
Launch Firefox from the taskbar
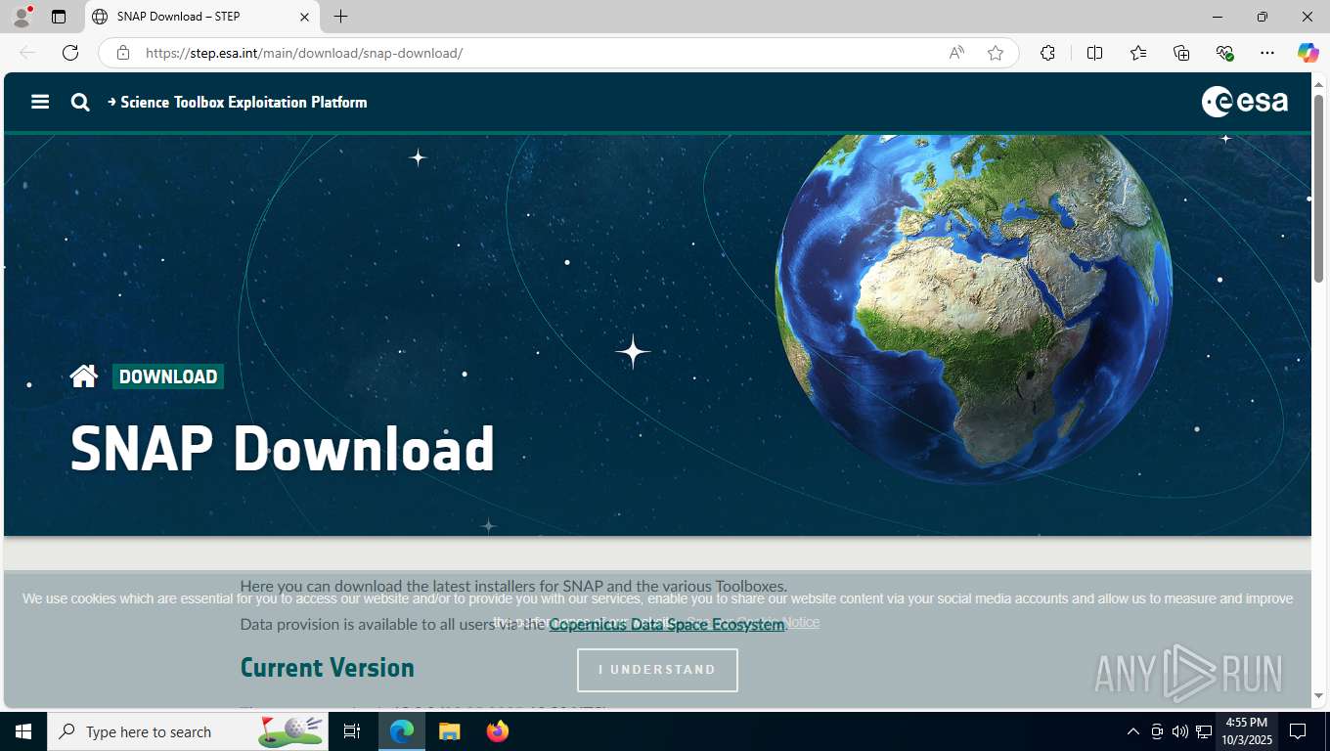point(497,731)
